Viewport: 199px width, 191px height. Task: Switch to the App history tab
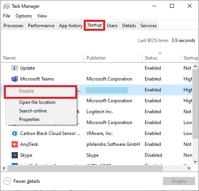[71, 26]
